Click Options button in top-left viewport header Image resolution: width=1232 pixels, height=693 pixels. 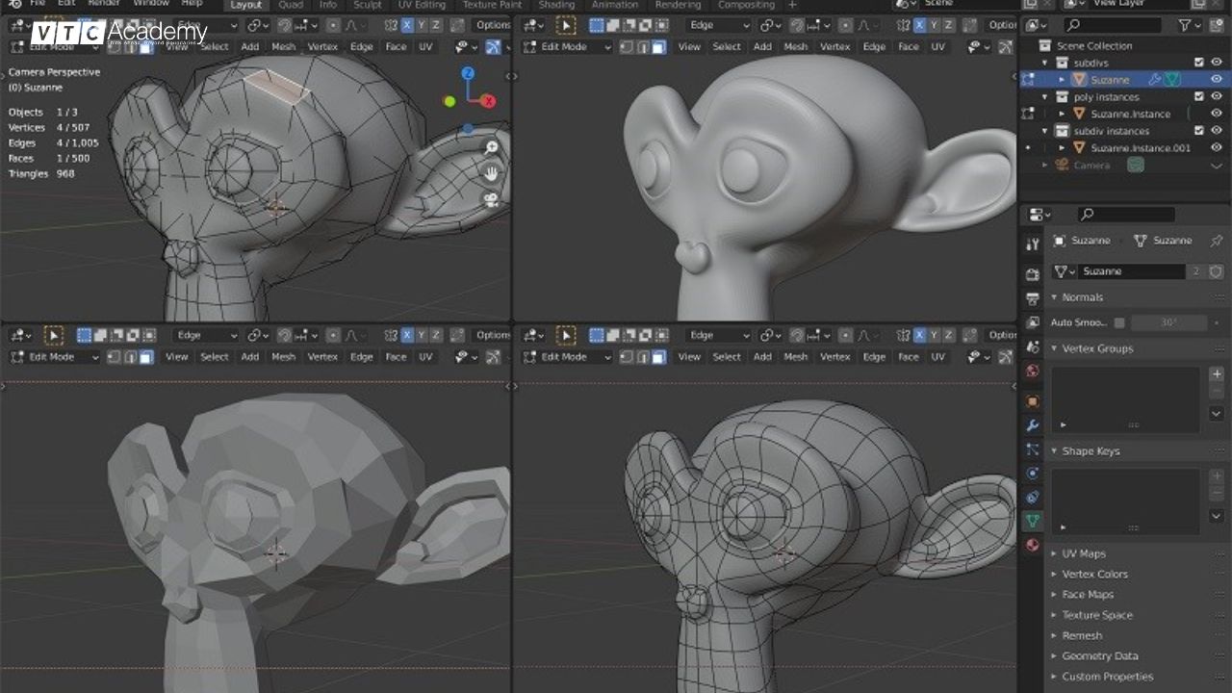493,25
